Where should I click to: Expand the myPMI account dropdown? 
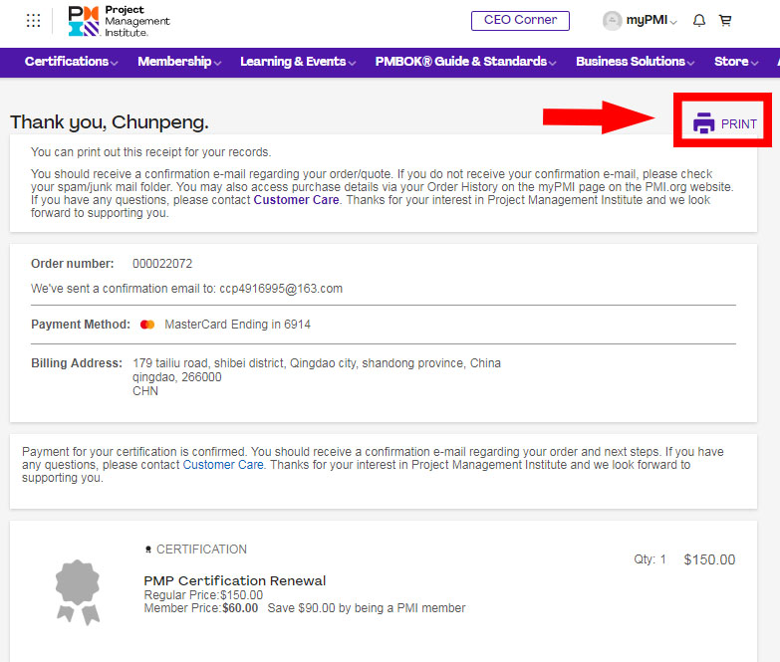click(x=651, y=20)
